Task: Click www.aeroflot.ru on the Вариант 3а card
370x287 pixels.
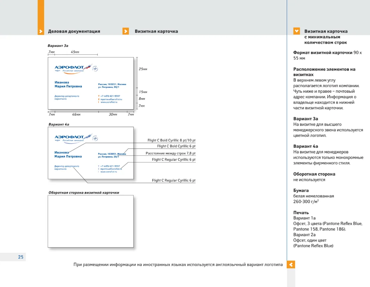Action: click(109, 102)
